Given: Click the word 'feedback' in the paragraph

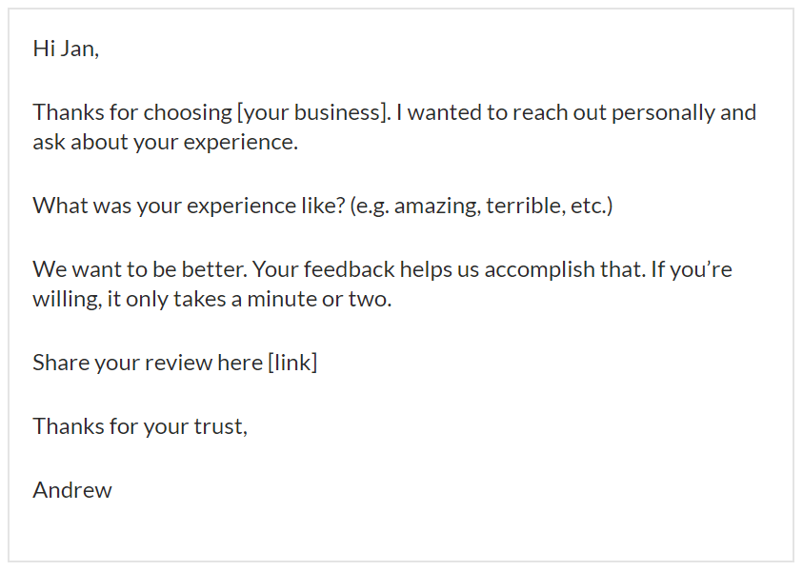Looking at the screenshot, I should click(x=349, y=269).
